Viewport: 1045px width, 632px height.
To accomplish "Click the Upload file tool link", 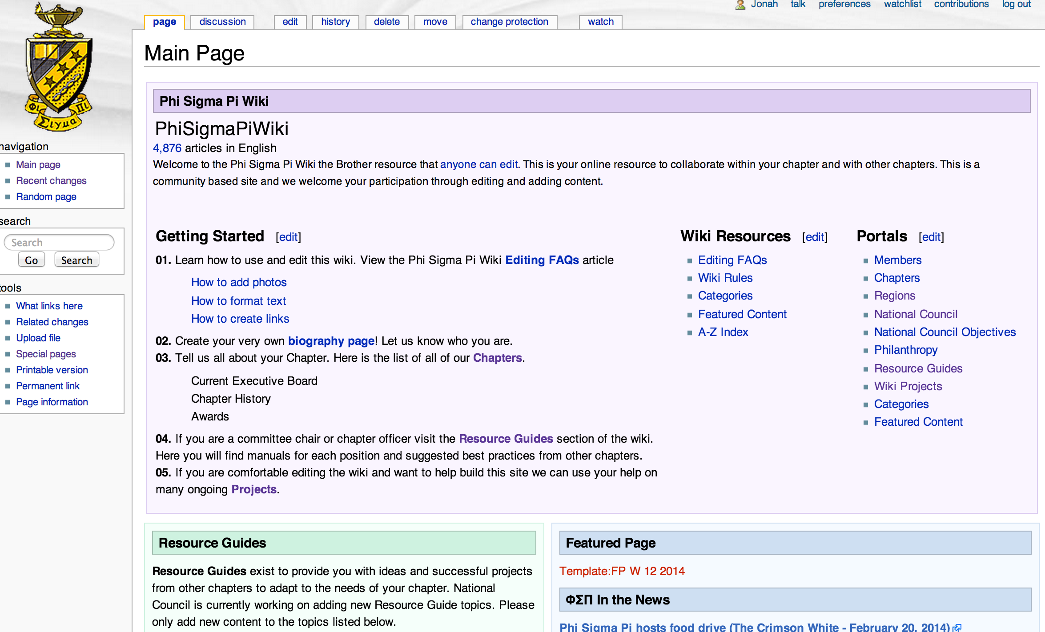I will 38,338.
